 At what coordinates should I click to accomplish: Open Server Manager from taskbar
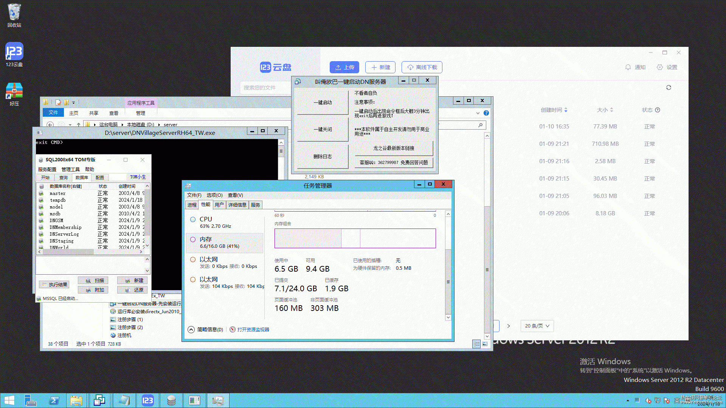30,400
